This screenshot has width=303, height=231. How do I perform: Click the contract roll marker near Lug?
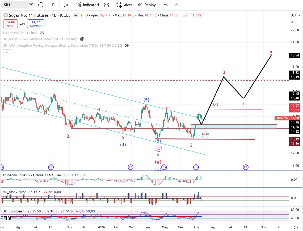coord(196,167)
